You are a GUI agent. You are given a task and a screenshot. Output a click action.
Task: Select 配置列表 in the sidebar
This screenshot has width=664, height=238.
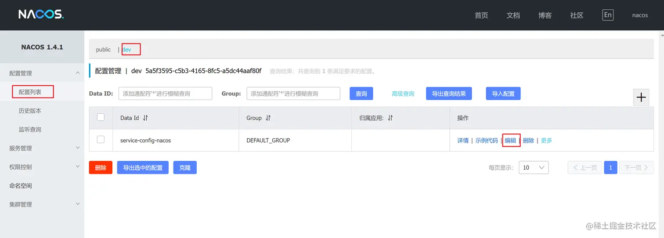pos(30,92)
